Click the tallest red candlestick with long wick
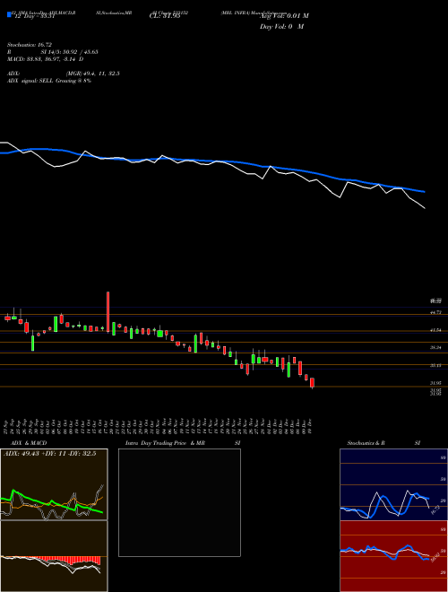 point(108,312)
